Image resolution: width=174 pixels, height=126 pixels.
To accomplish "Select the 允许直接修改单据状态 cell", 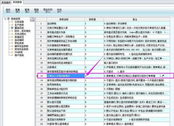I will tap(66, 45).
